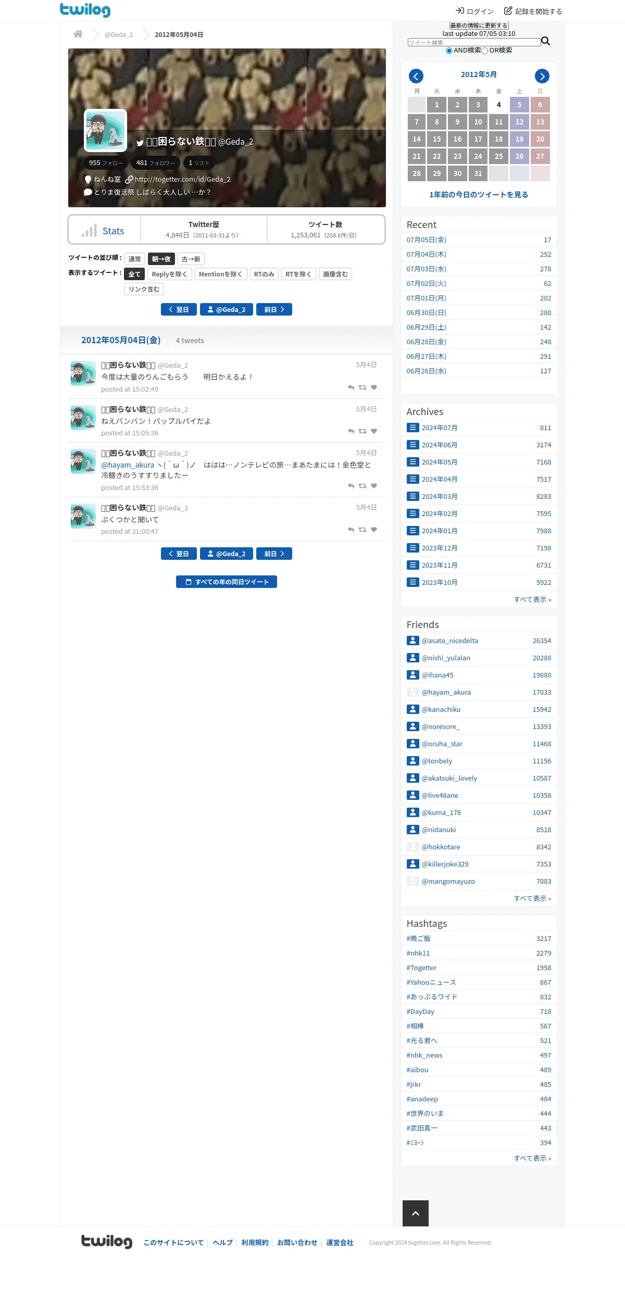Reply to the 15:02:49 tweet
The width and height of the screenshot is (625, 1305).
click(x=351, y=387)
